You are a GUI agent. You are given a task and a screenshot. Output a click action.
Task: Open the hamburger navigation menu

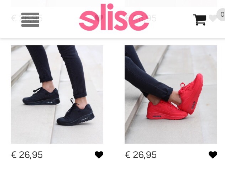(x=30, y=20)
